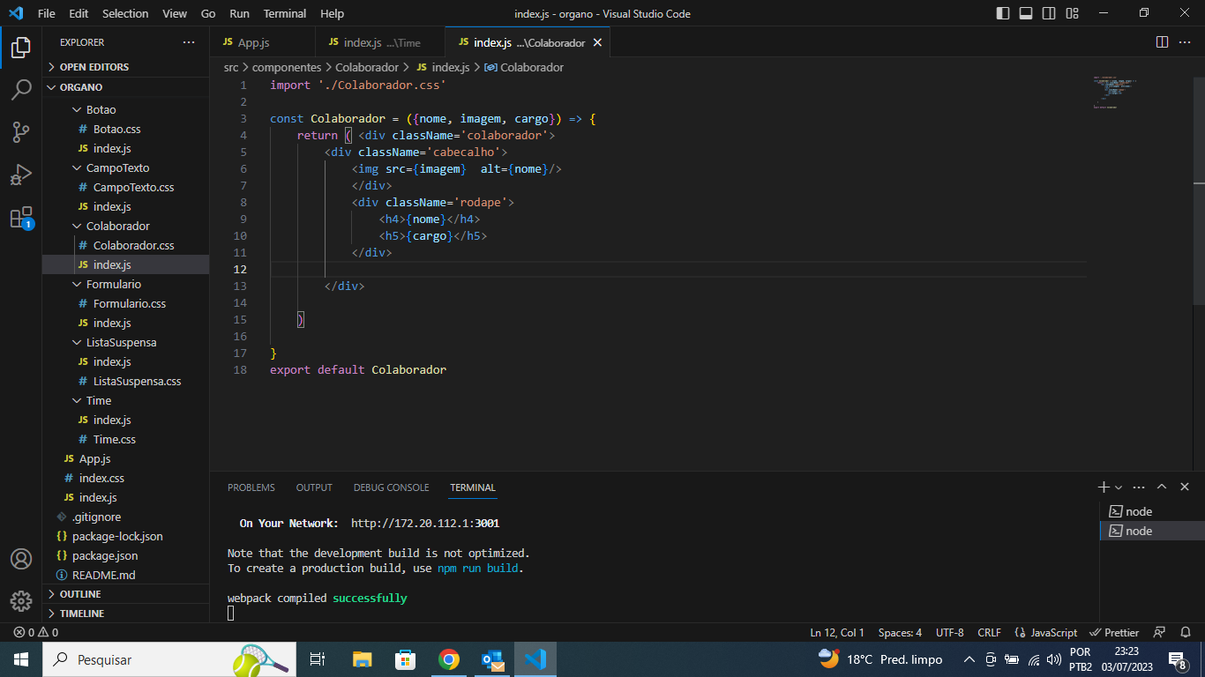Select the second node terminal
The image size is (1205, 677).
(1152, 531)
